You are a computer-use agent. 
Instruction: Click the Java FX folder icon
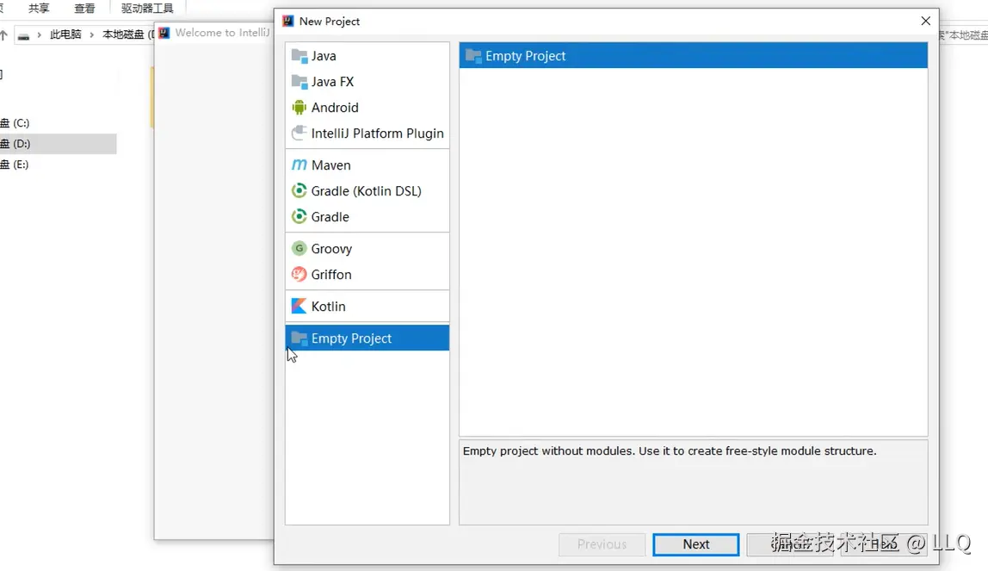point(299,82)
